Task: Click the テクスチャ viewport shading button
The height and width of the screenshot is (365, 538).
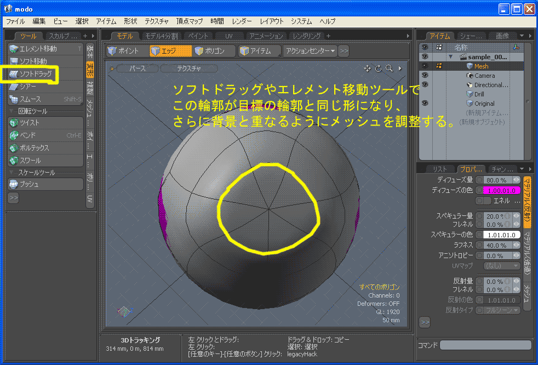Action: (x=188, y=69)
